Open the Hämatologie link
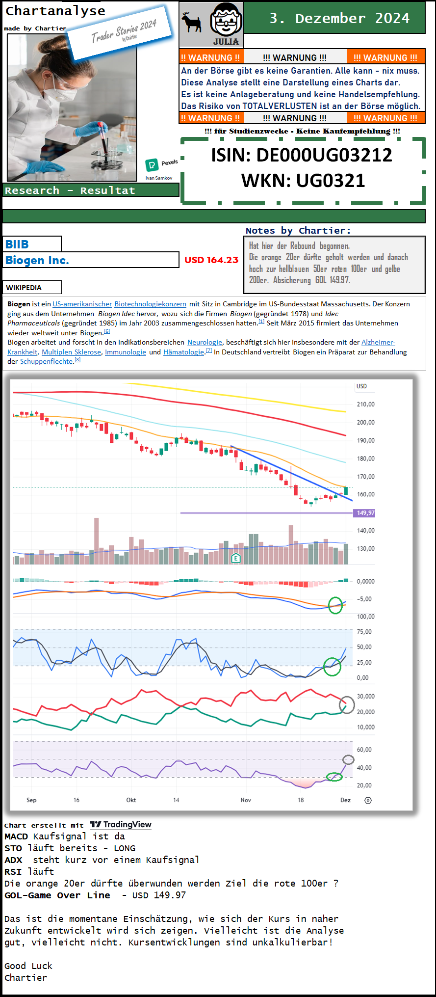436x997 pixels. (183, 352)
